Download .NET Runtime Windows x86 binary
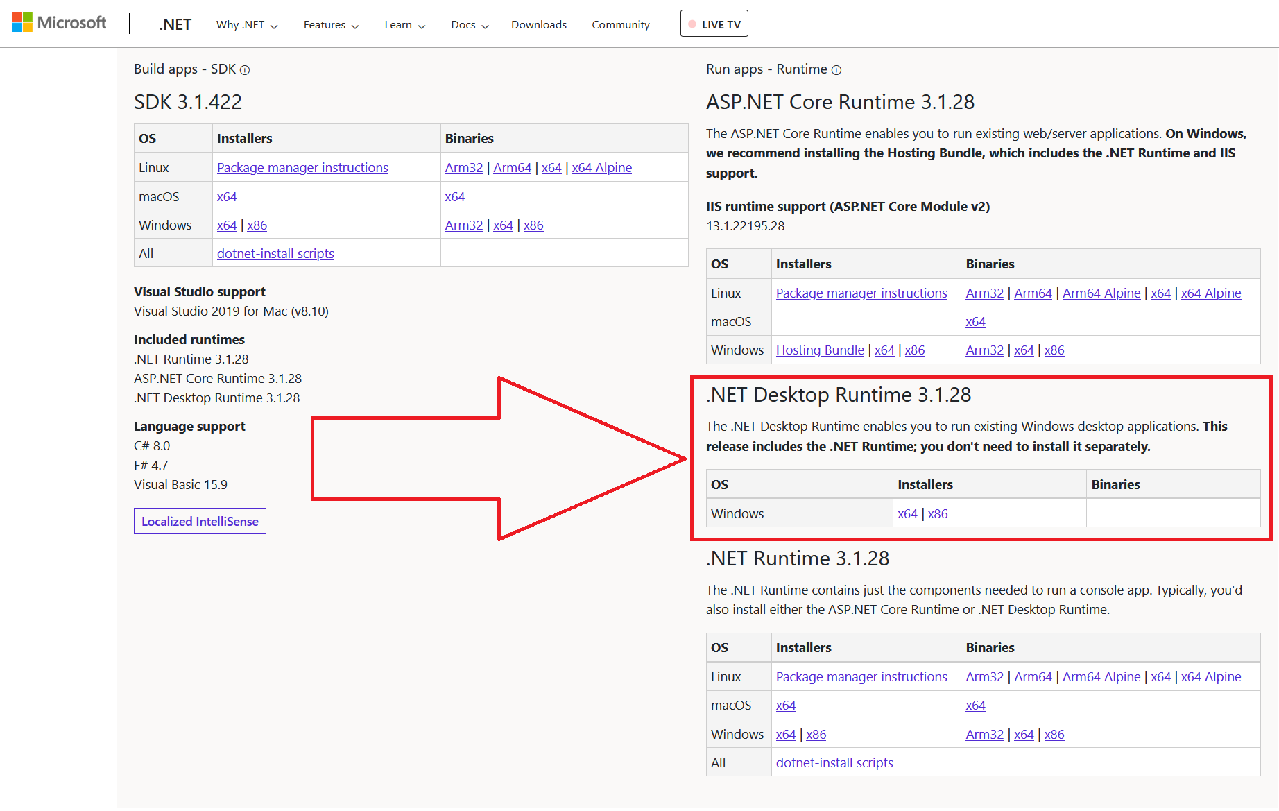The image size is (1279, 811). (x=1054, y=735)
